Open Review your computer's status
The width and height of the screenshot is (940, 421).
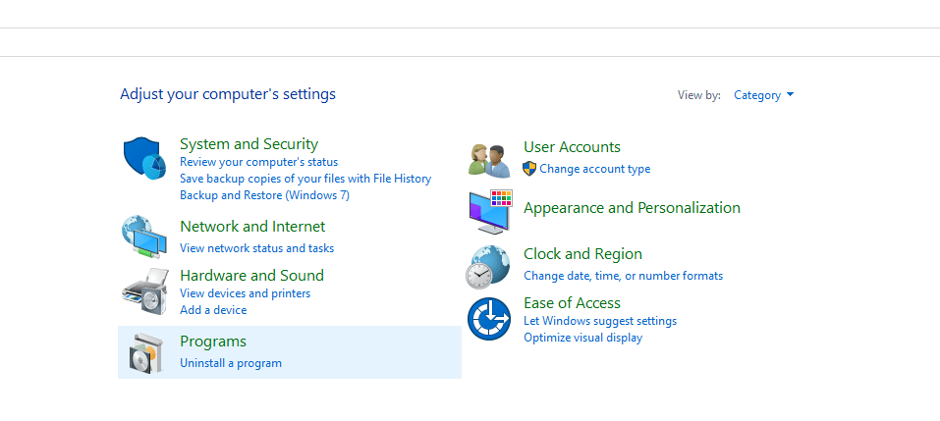click(258, 162)
